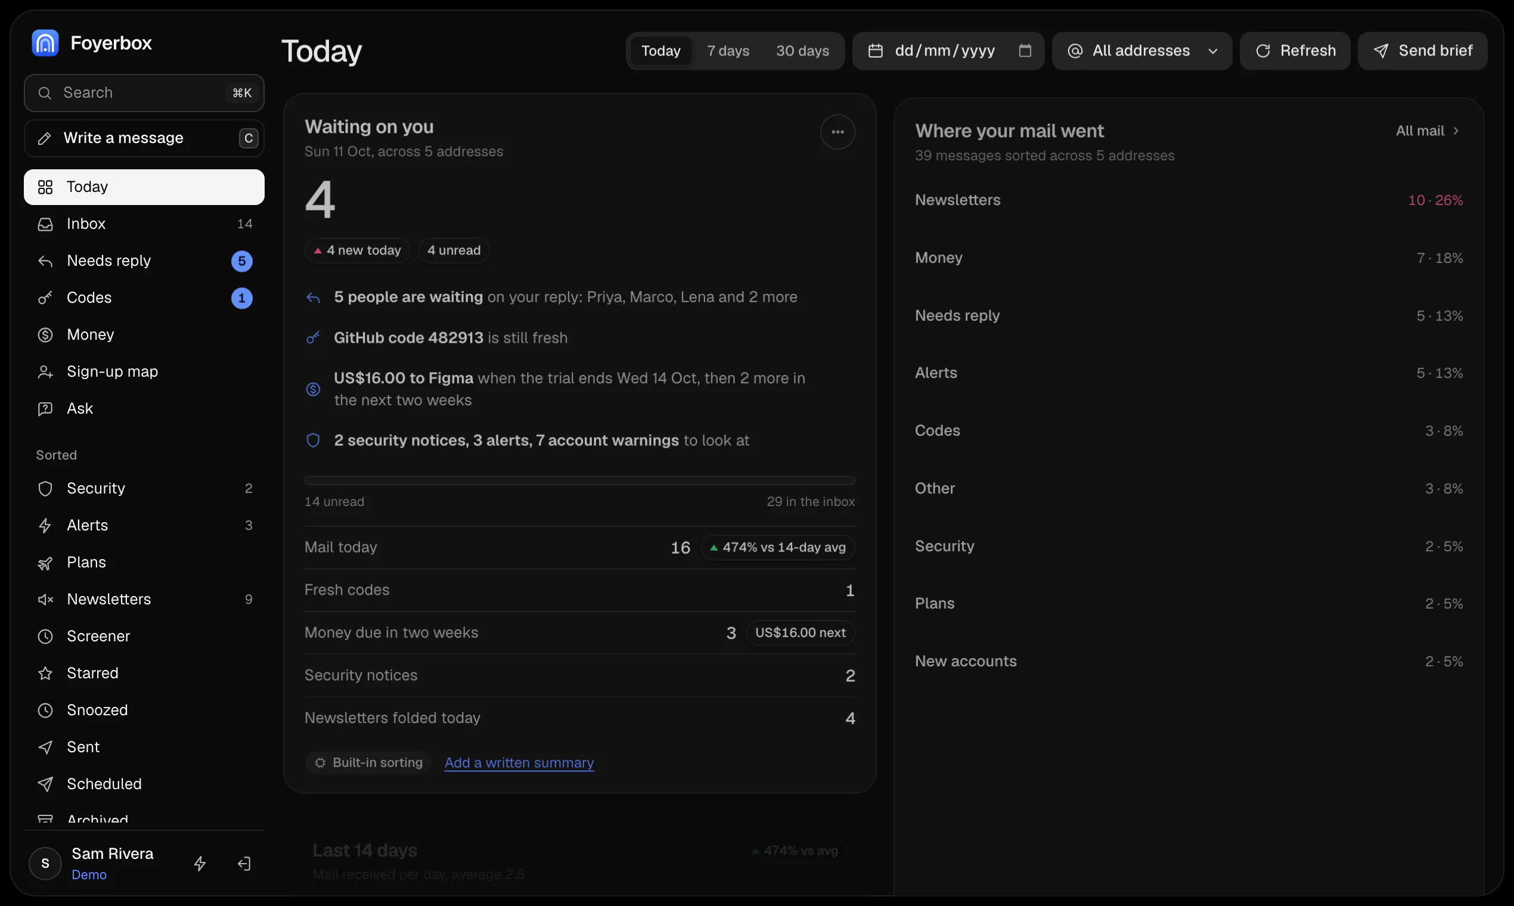This screenshot has height=906, width=1514.
Task: Click the Foyerbox logo icon
Action: (45, 43)
